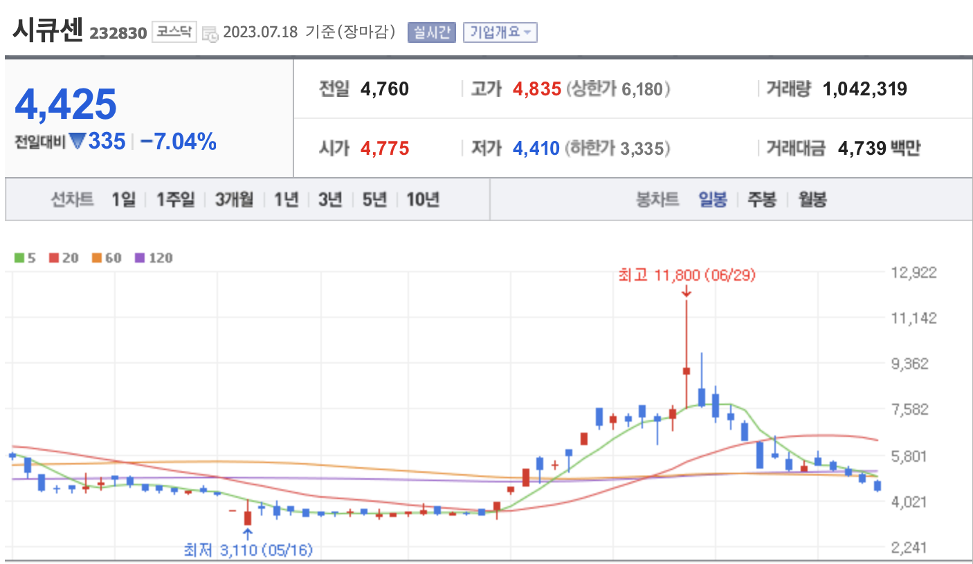Click the calendar clock icon beside the date
973x564 pixels.
[x=210, y=32]
